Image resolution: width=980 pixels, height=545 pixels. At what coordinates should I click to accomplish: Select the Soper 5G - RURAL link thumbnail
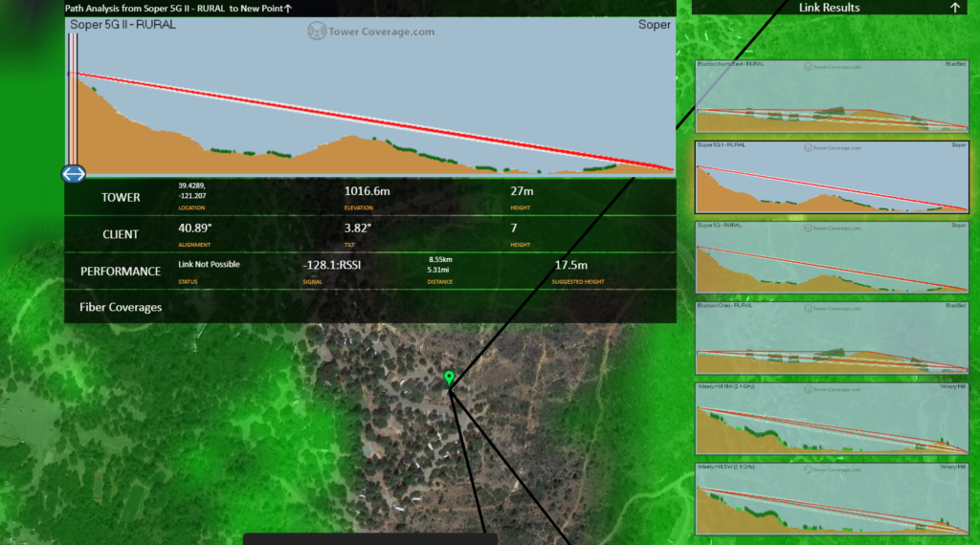[x=832, y=257]
